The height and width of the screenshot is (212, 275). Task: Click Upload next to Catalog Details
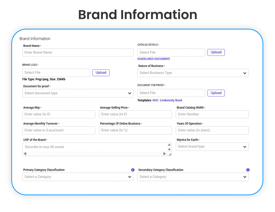[x=216, y=52]
